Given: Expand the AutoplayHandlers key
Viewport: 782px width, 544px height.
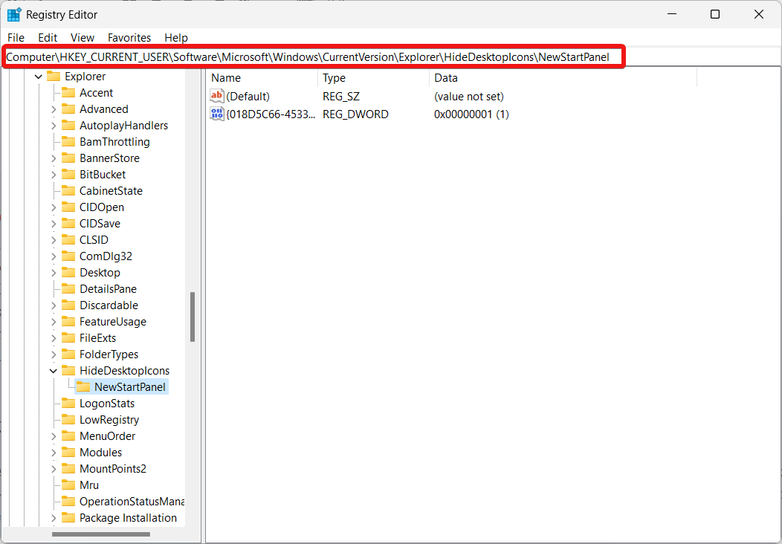Looking at the screenshot, I should 54,126.
